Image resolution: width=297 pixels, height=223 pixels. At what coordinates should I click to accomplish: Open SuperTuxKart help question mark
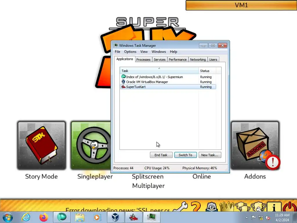[x=196, y=206]
